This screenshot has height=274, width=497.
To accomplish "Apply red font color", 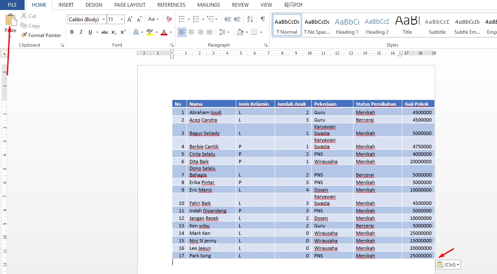I will coord(164,32).
